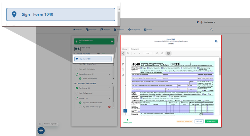Screen dimensions: 250x136
Task: Collapse the Tax Returns & Payments section
Action: 112,83
